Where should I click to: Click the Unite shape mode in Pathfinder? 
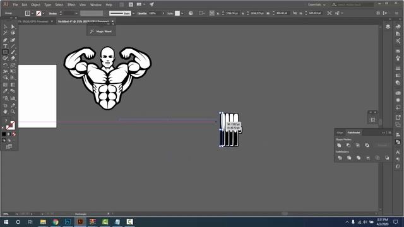pos(339,146)
